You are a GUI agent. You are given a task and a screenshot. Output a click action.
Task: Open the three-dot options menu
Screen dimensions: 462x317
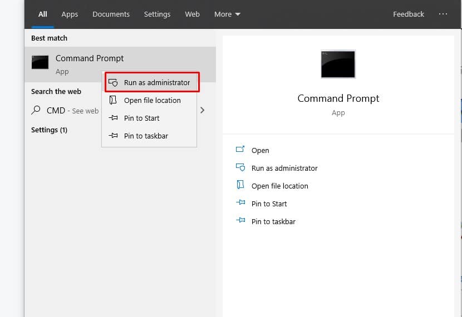[x=443, y=14]
